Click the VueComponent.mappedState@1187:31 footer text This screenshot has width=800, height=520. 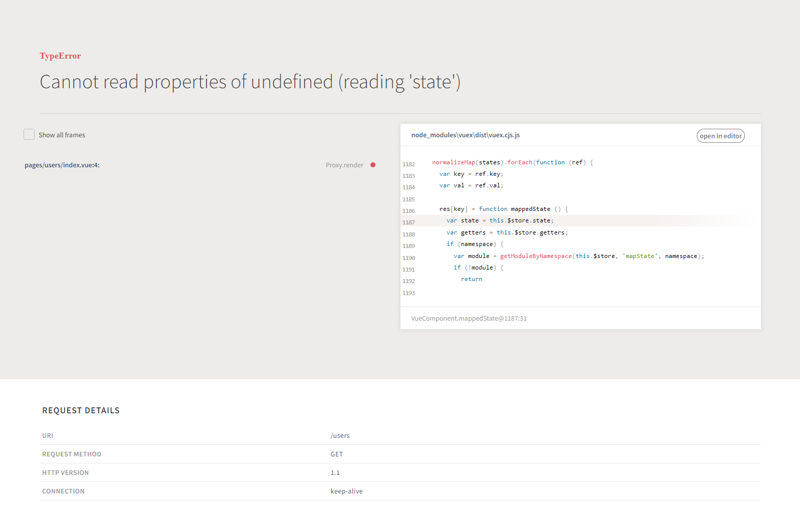pyautogui.click(x=469, y=318)
